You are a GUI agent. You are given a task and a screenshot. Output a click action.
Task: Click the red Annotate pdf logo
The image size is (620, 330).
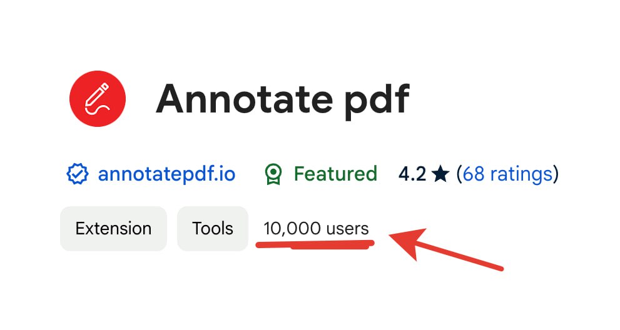tap(98, 98)
